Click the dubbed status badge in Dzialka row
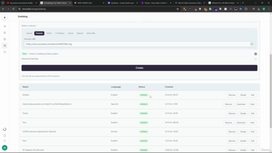Viewport: 272px width, 153px height. (x=144, y=95)
